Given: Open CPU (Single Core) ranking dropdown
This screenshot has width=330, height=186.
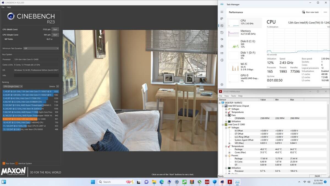Looking at the screenshot, I should 12,86.
